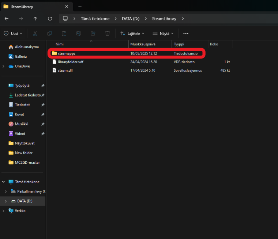Screen dimensions: 278x239
Task: Open the Lajittele sort dropdown
Action: point(132,34)
